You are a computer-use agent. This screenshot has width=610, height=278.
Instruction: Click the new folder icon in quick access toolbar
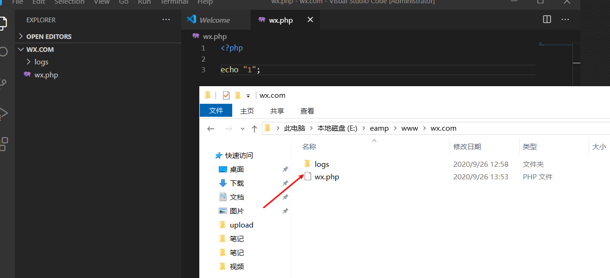pyautogui.click(x=238, y=95)
